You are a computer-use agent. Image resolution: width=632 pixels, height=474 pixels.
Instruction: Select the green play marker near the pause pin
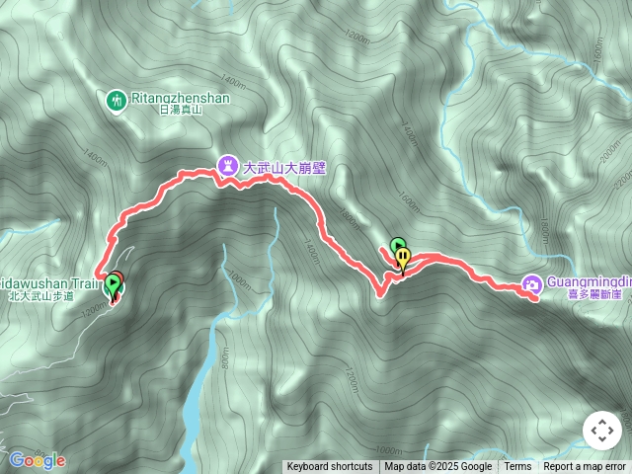point(397,244)
